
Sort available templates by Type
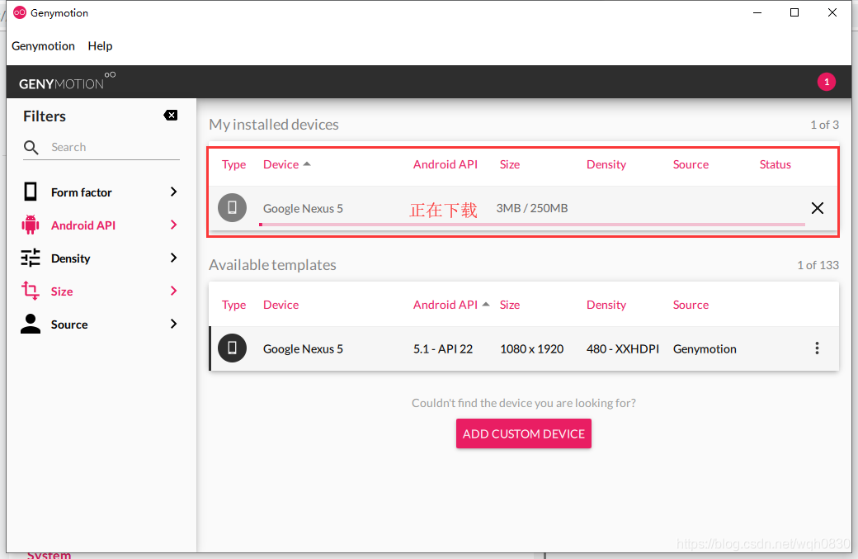coord(233,305)
